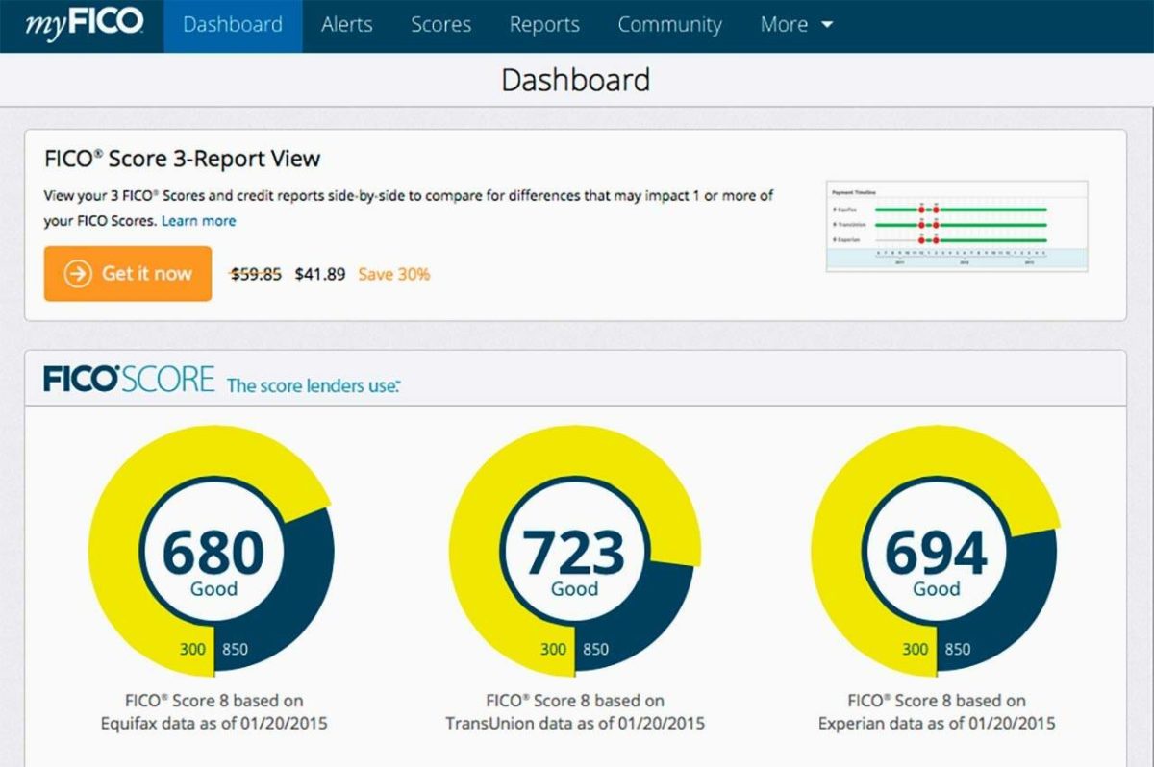
Task: Select the 723 TransUnion score gauge
Action: [574, 551]
